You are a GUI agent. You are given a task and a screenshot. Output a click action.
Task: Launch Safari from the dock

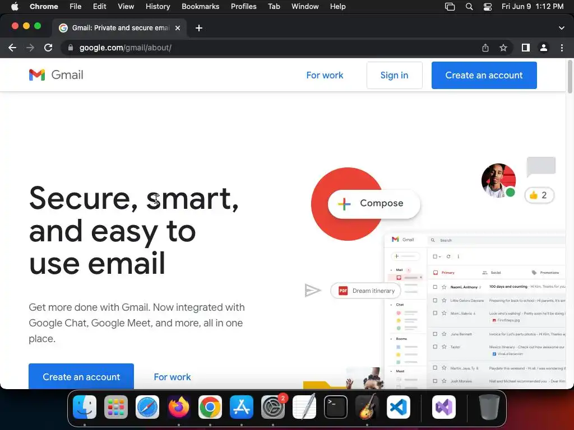(x=147, y=407)
